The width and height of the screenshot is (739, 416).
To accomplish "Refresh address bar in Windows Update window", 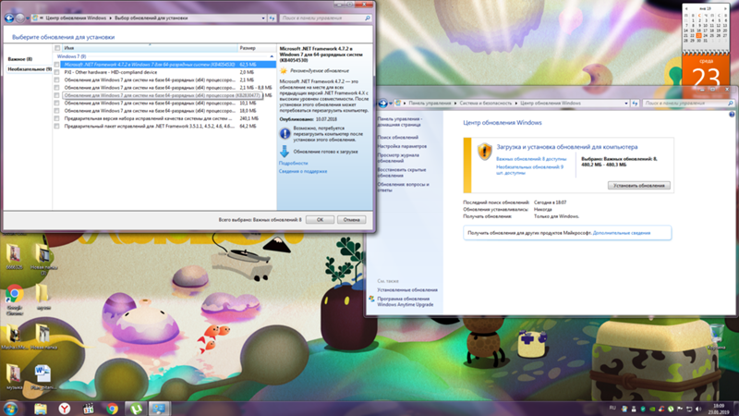I will point(635,103).
